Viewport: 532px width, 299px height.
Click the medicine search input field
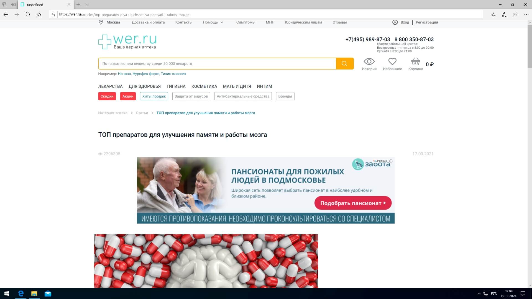(x=217, y=64)
